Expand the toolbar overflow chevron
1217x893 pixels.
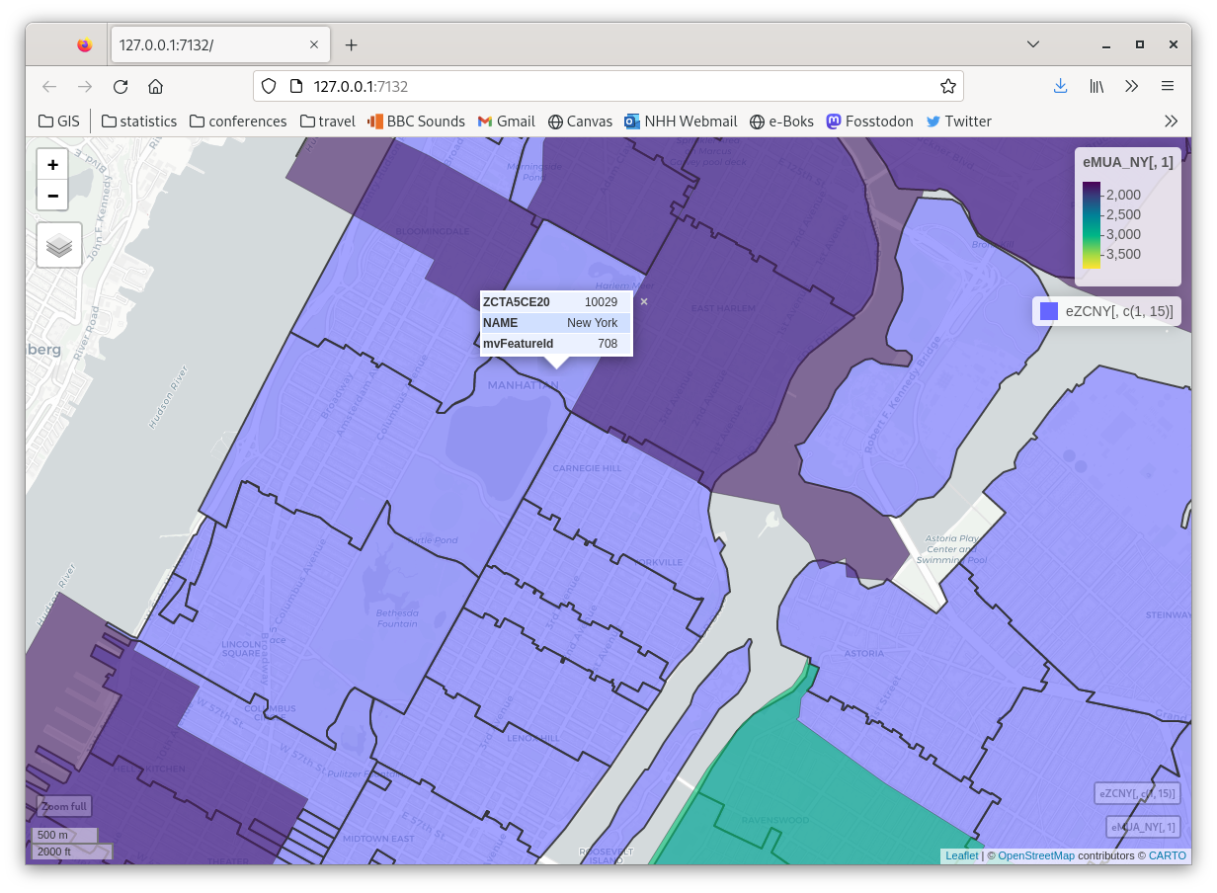[x=1132, y=86]
